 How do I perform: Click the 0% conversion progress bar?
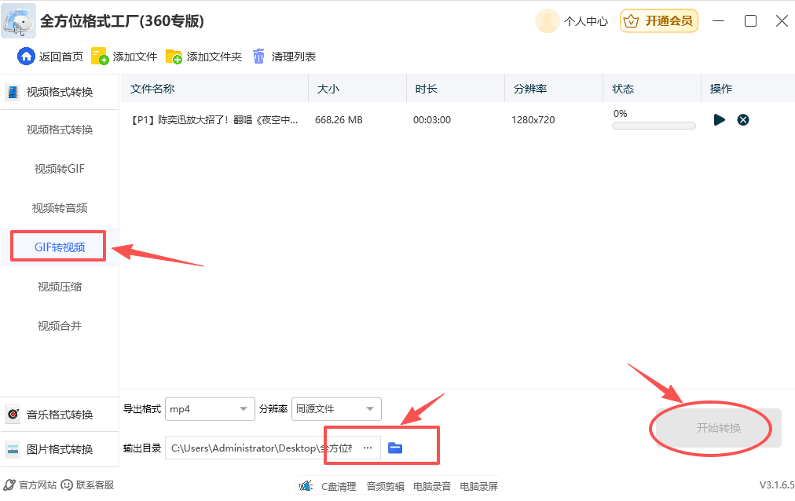click(x=654, y=126)
